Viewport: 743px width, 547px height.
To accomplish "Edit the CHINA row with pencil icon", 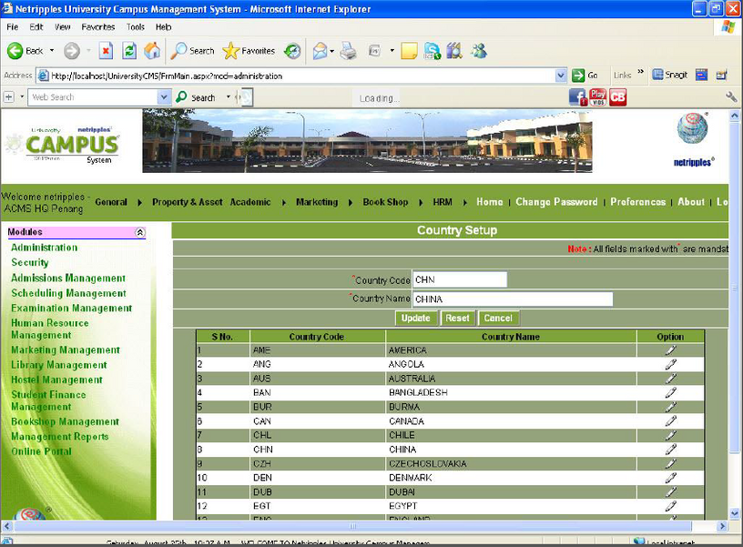I will pos(670,450).
